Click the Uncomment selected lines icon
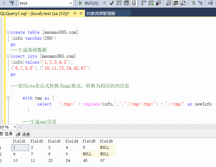The height and width of the screenshot is (167, 216). pos(200,3)
